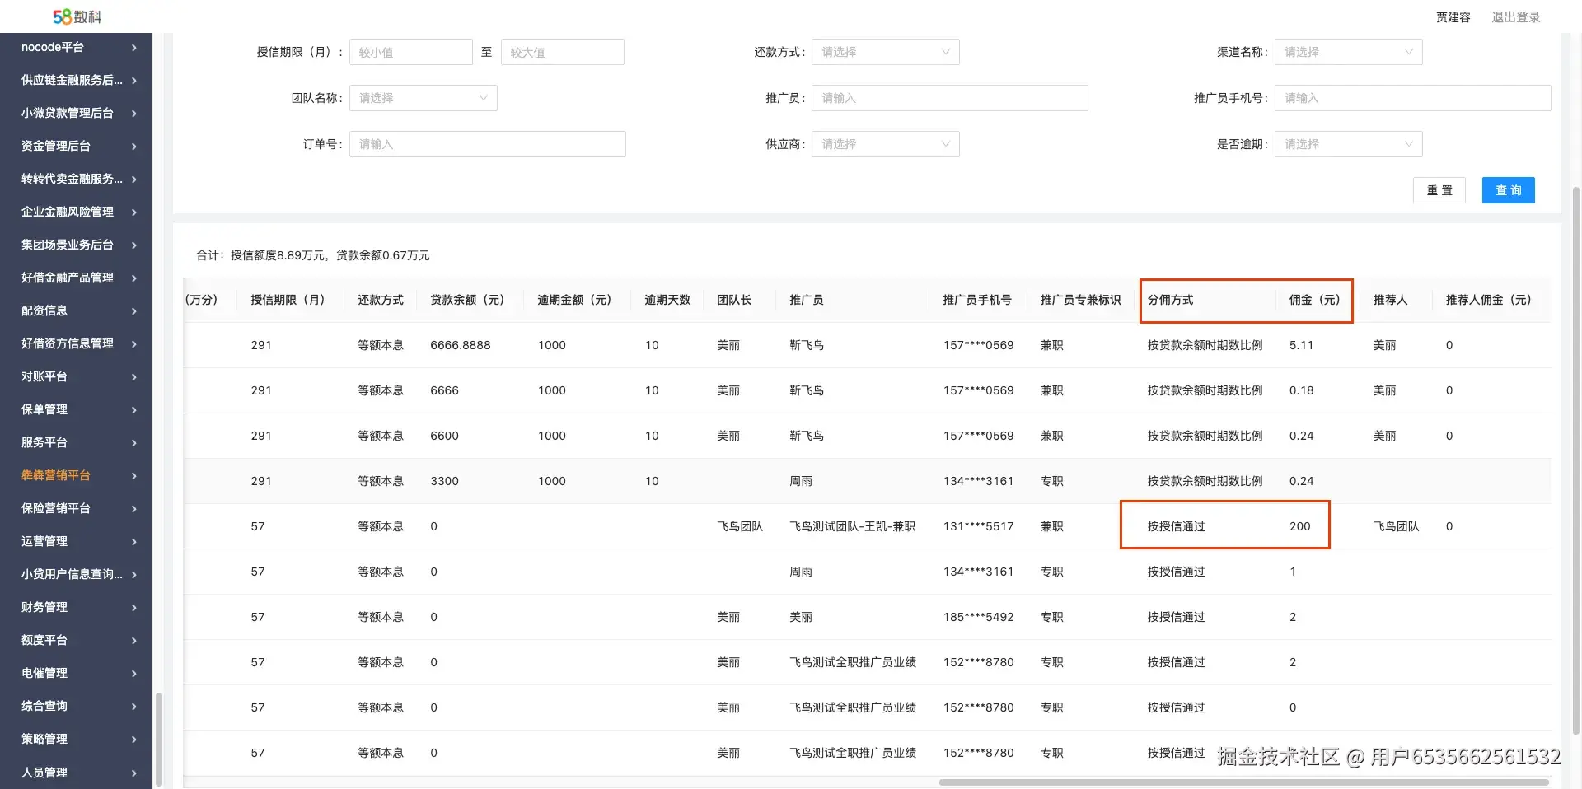Image resolution: width=1582 pixels, height=789 pixels.
Task: Open the 团队名称 dropdown
Action: [x=424, y=98]
